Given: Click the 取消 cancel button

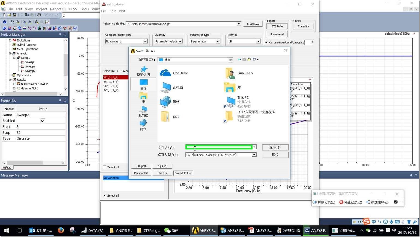Looking at the screenshot, I should pos(275,155).
